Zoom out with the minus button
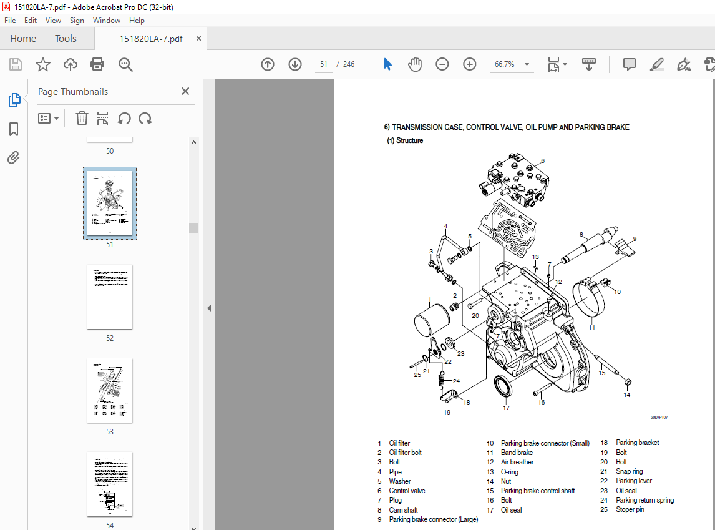This screenshot has width=715, height=530. (442, 64)
